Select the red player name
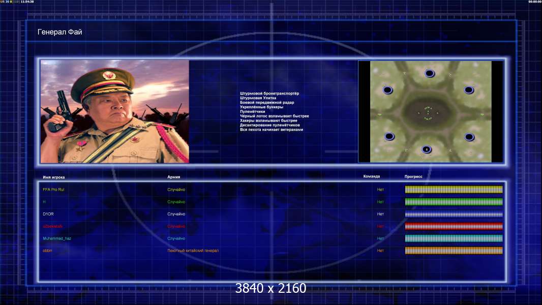 pyautogui.click(x=52, y=226)
